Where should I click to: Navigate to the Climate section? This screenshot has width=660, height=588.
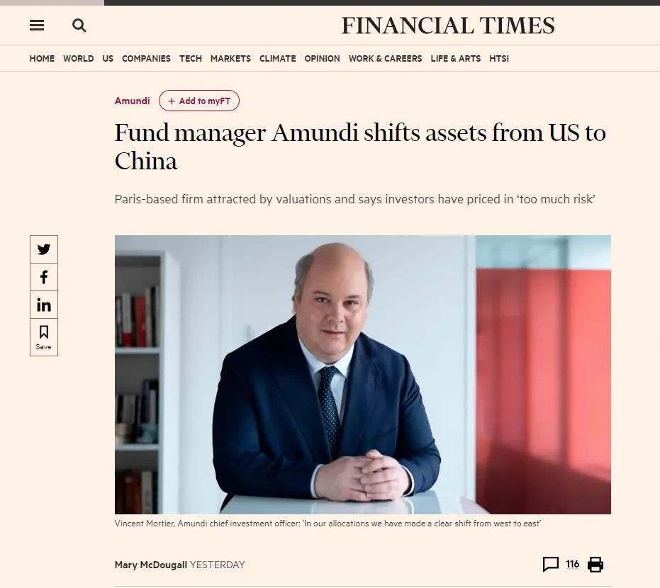(277, 59)
